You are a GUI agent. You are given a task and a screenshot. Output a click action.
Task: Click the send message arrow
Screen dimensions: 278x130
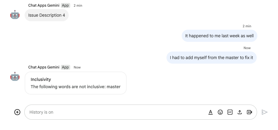pyautogui.click(x=265, y=112)
